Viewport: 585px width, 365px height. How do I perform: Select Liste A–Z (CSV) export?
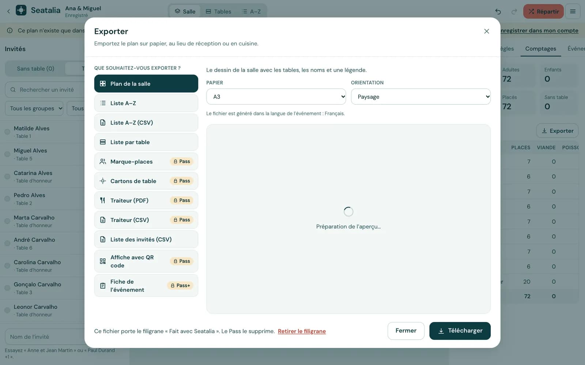coord(146,123)
